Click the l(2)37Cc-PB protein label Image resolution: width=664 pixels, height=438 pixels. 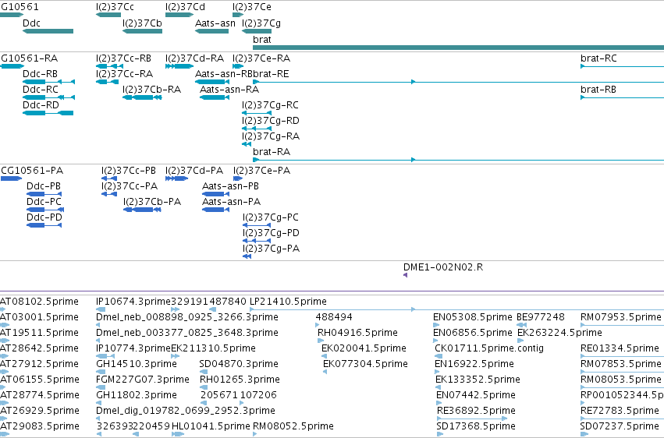coord(128,171)
